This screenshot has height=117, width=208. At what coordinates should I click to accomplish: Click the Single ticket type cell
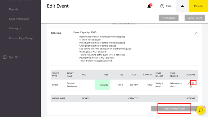[x=55, y=85]
